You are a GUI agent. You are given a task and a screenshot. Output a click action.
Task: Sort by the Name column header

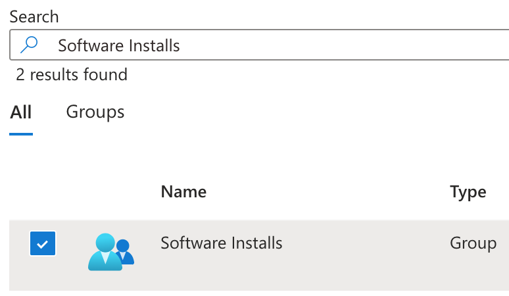pyautogui.click(x=183, y=192)
